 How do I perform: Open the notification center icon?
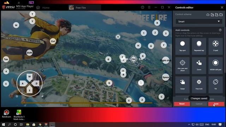pyautogui.click(x=220, y=125)
